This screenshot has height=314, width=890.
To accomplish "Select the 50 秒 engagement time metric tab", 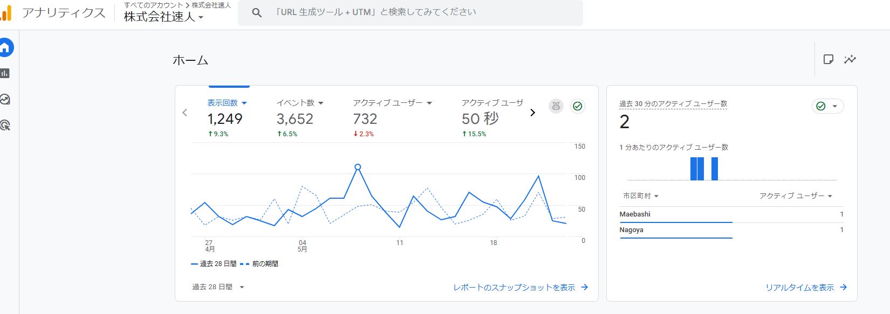I will pyautogui.click(x=492, y=117).
